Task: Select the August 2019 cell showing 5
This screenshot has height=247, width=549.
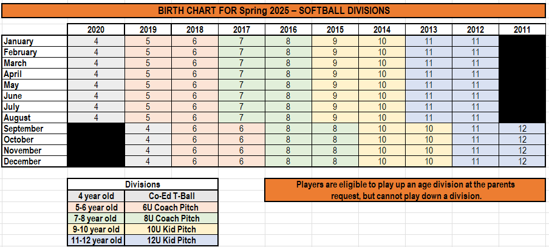Action: pos(148,118)
